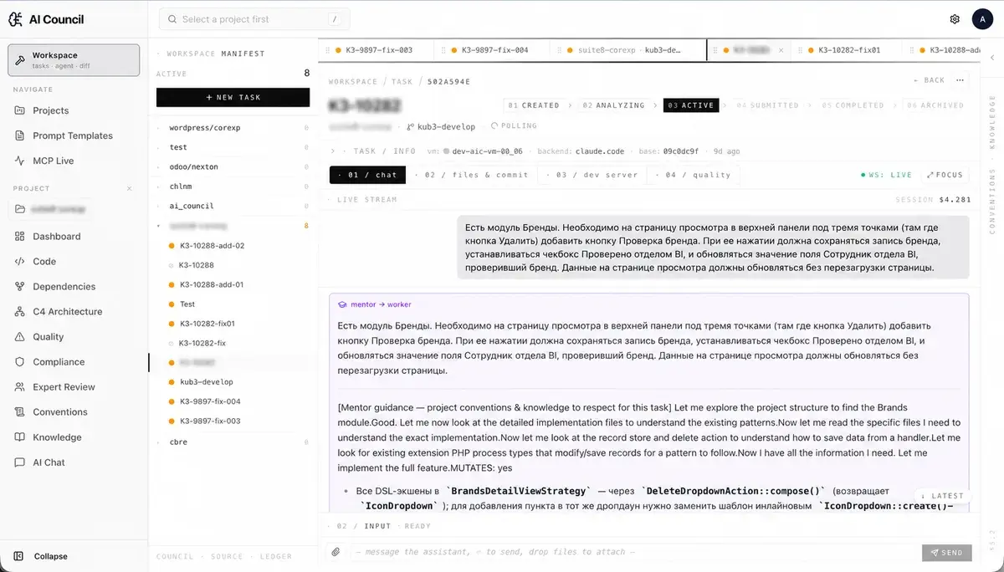Close the active blurred task tab
This screenshot has height=572, width=1004.
(781, 50)
